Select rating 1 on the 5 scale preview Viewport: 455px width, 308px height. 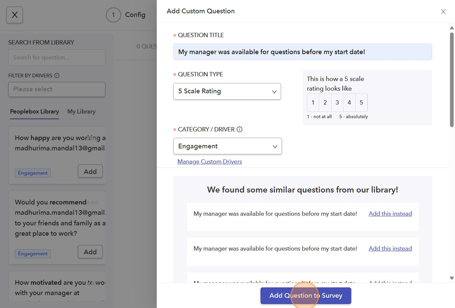[x=313, y=103]
